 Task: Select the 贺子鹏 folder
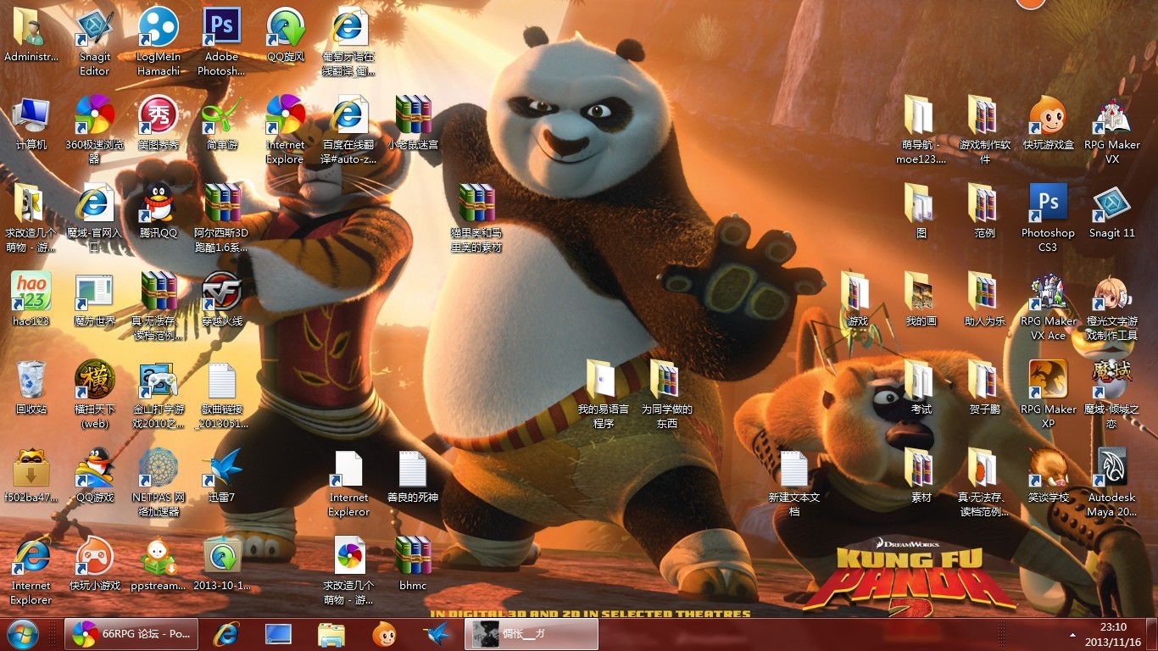(985, 388)
